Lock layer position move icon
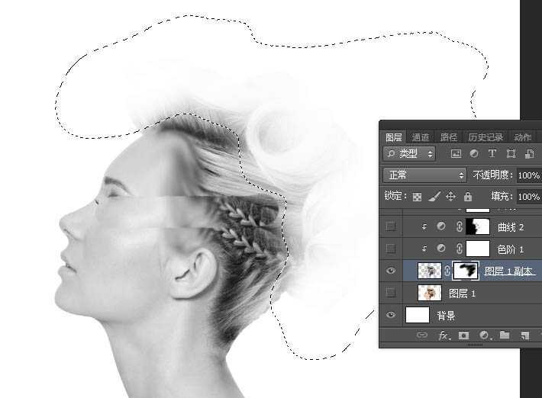The height and width of the screenshot is (398, 542). pos(450,197)
